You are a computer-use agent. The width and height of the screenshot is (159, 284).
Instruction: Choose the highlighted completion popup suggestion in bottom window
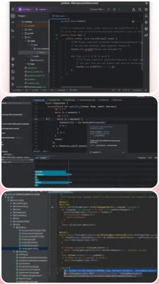(110, 271)
